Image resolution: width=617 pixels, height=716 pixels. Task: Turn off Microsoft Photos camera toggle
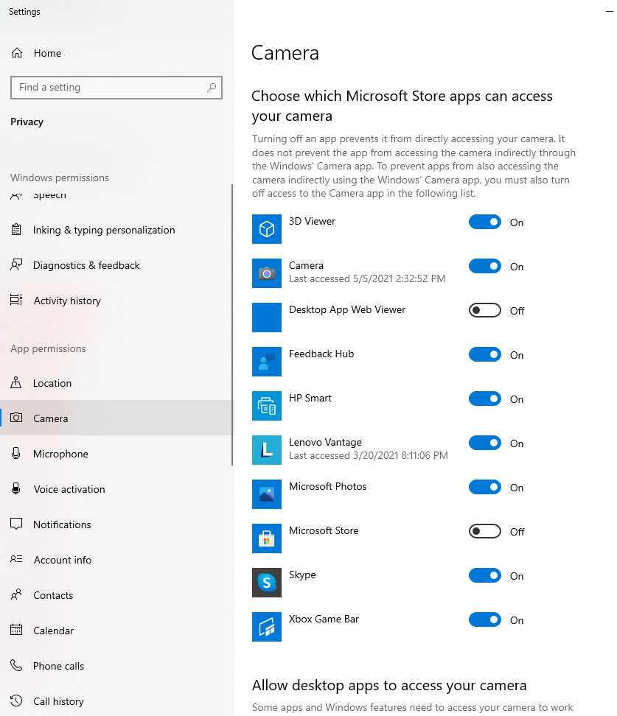485,487
